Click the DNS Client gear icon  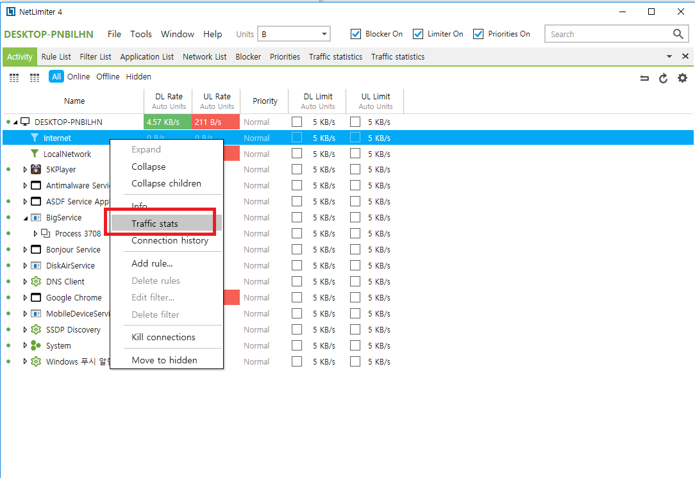36,281
